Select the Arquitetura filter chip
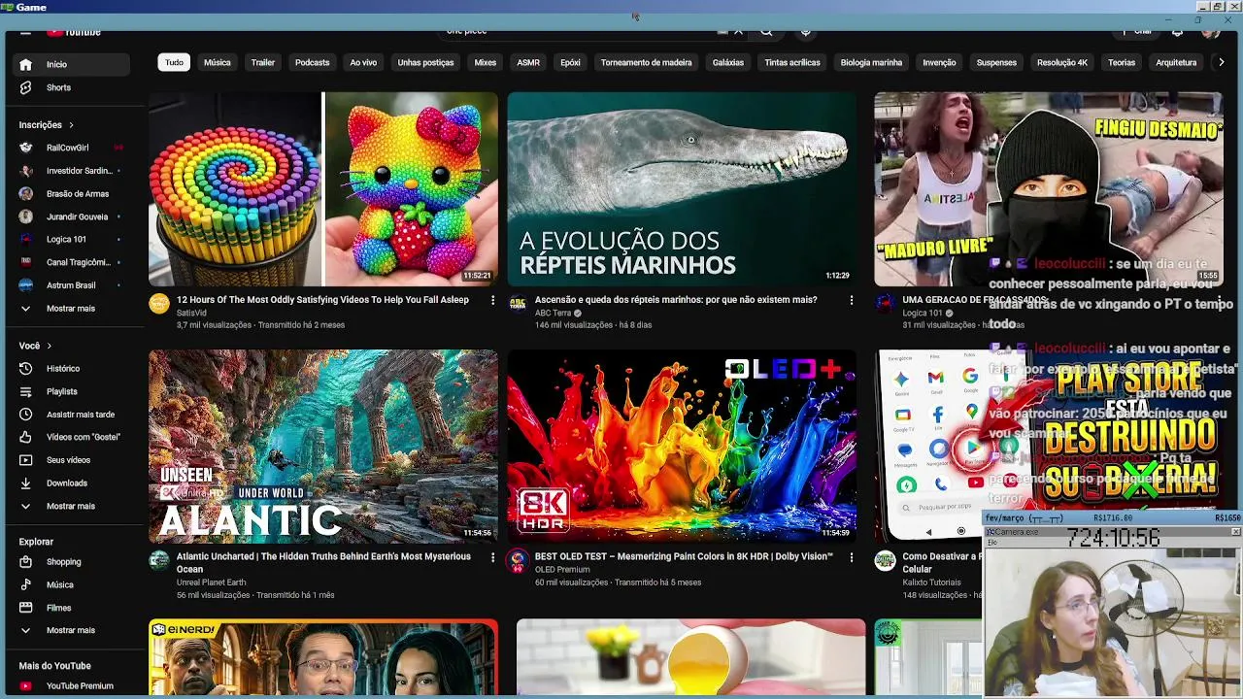This screenshot has width=1243, height=699. point(1176,62)
